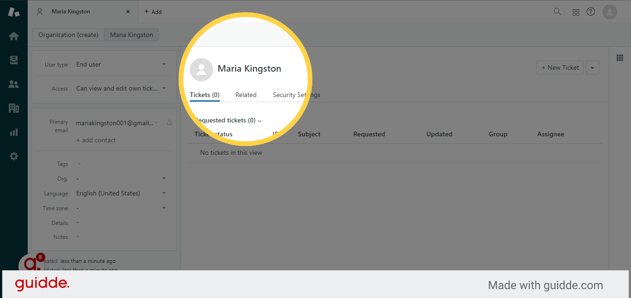Open the Admin settings gear icon
Viewport: 631px width, 298px height.
click(13, 156)
